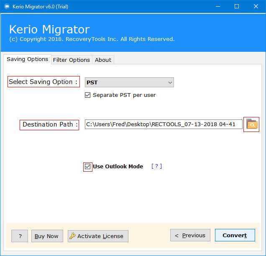Screen dimensions: 266x256
Task: Open the PST saving option dropdown
Action: (x=129, y=82)
